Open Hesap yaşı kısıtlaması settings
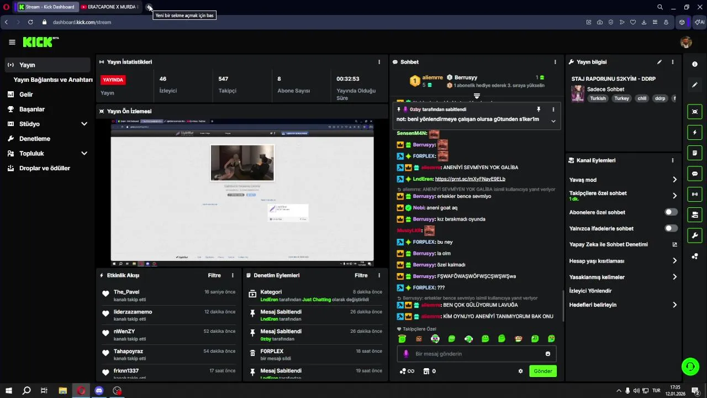Image resolution: width=707 pixels, height=398 pixels. (x=623, y=261)
